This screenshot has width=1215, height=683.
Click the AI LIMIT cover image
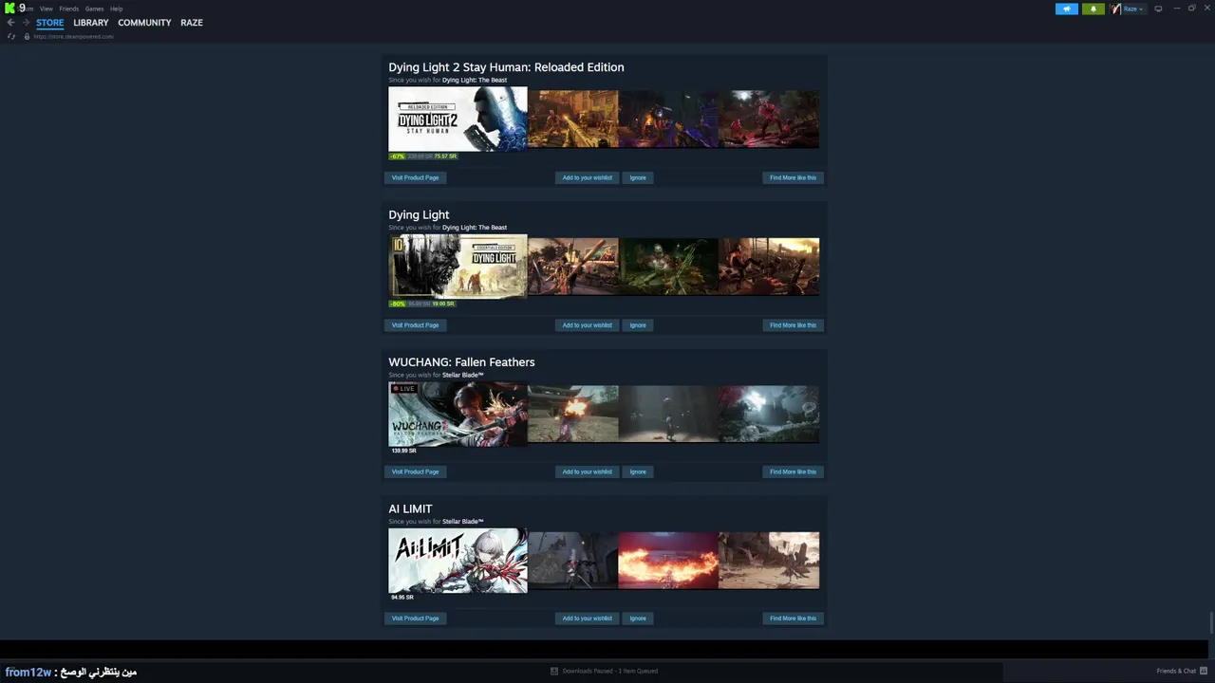458,561
